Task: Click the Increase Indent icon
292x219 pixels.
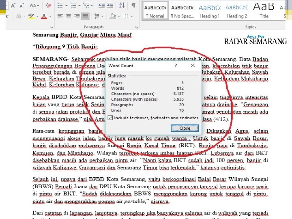Action: tap(110, 6)
